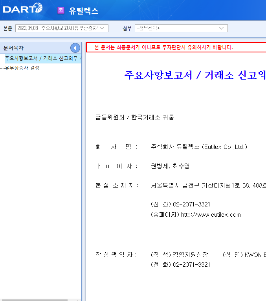The height and width of the screenshot is (301, 266).
Task: Collapse the document index panel arrow
Action: point(75,48)
